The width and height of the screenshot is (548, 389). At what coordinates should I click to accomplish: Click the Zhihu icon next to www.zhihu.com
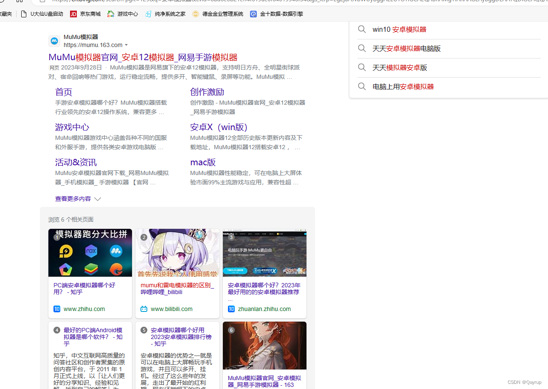[57, 309]
